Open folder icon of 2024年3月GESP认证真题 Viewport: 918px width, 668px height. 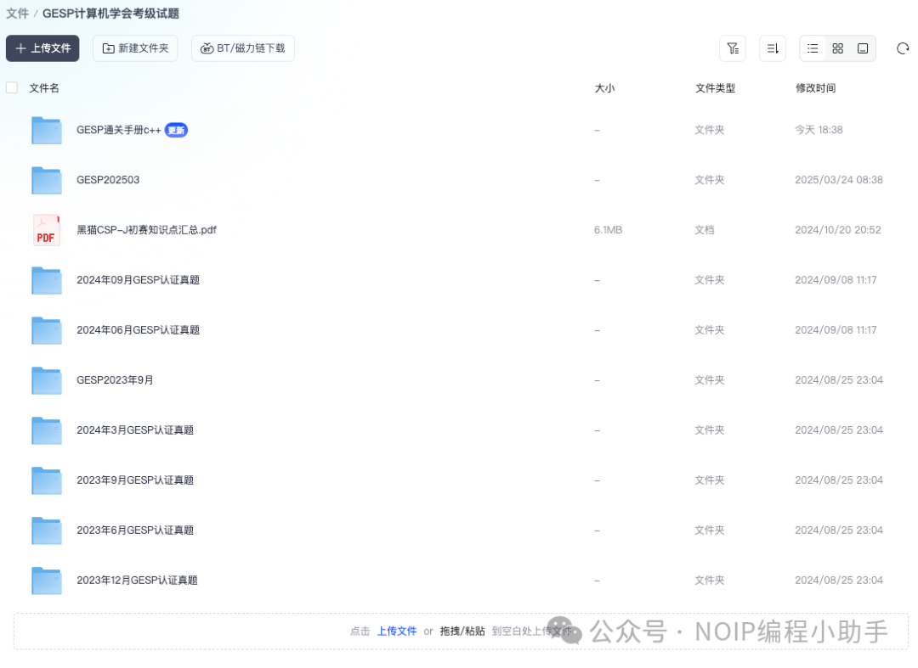coord(46,430)
